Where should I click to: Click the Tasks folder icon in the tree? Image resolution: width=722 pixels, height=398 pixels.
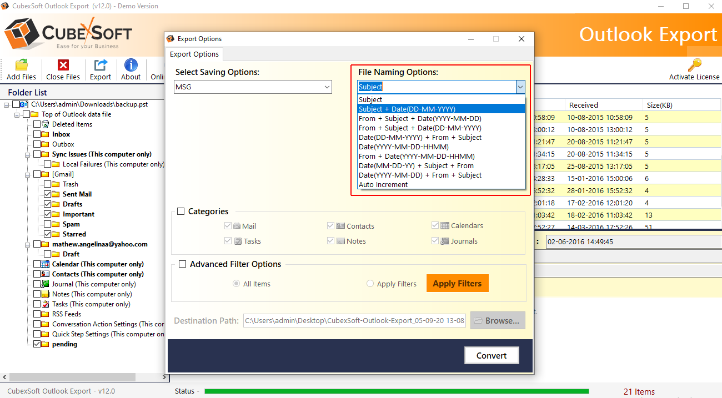(x=46, y=304)
